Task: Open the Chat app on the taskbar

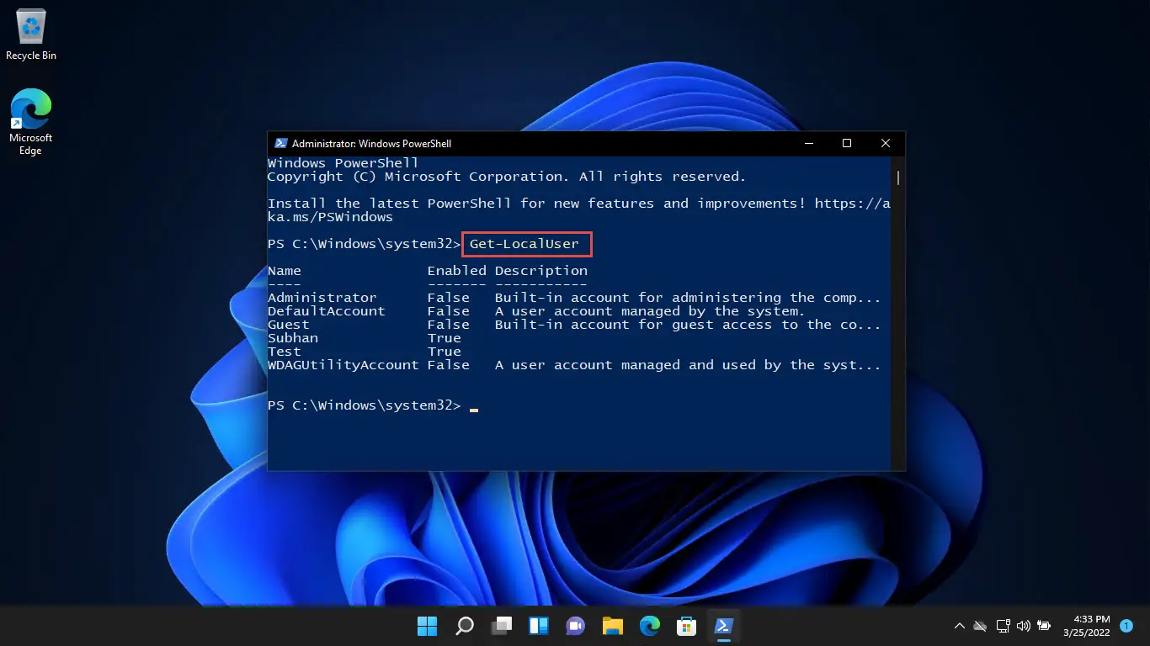Action: pyautogui.click(x=576, y=626)
